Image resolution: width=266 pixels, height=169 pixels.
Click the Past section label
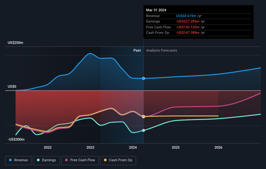coord(137,51)
